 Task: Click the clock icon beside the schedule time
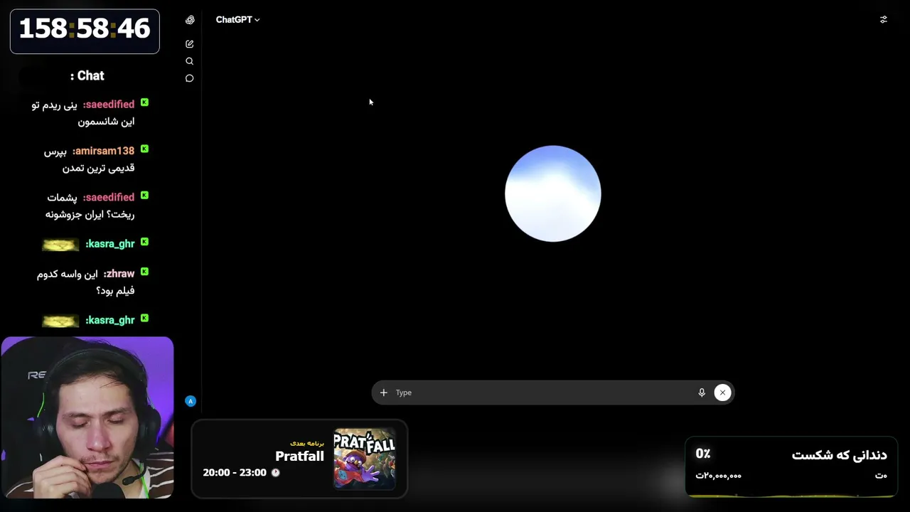(276, 473)
